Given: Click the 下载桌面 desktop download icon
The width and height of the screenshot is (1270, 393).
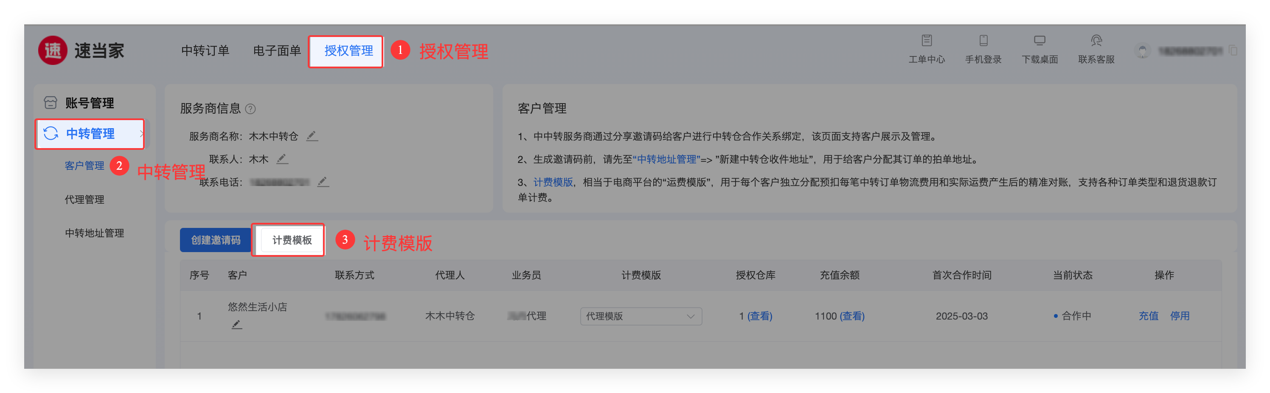Looking at the screenshot, I should pyautogui.click(x=1039, y=41).
